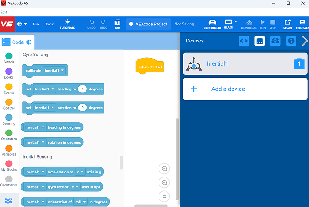Click the when started hat block
This screenshot has width=309, height=207.
[x=150, y=66]
